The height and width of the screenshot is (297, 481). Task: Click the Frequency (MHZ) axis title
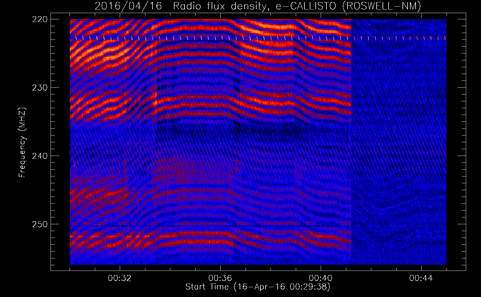22,143
